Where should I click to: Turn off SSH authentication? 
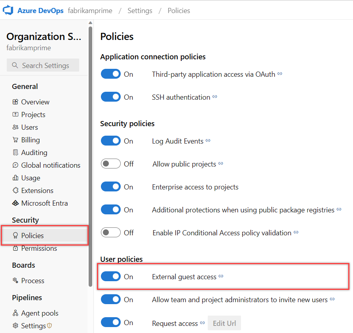pos(111,96)
